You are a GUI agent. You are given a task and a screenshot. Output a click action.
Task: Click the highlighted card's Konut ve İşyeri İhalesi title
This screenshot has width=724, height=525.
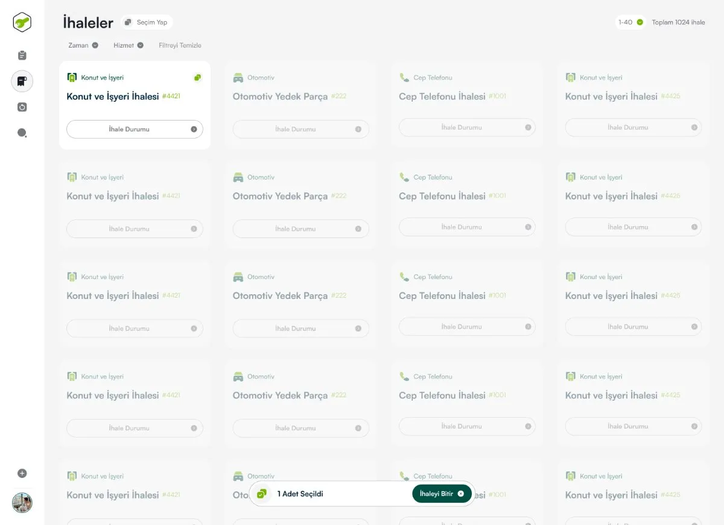(113, 96)
